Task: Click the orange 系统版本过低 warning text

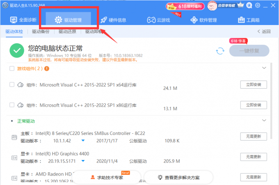Action: tap(83, 60)
